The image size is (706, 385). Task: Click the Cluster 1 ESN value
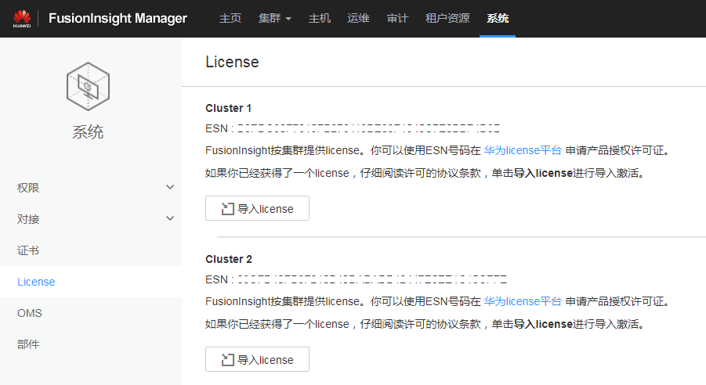[368, 128]
